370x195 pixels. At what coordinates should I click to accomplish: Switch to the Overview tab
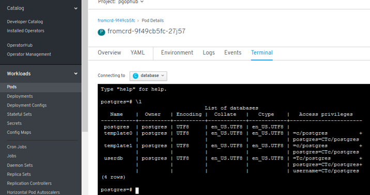[x=109, y=52]
